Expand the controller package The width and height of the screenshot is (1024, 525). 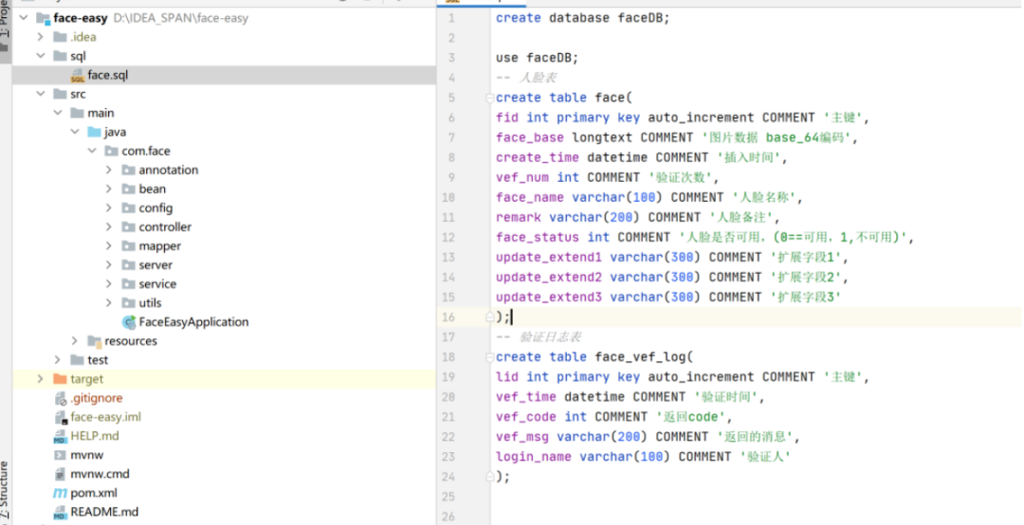(x=111, y=227)
